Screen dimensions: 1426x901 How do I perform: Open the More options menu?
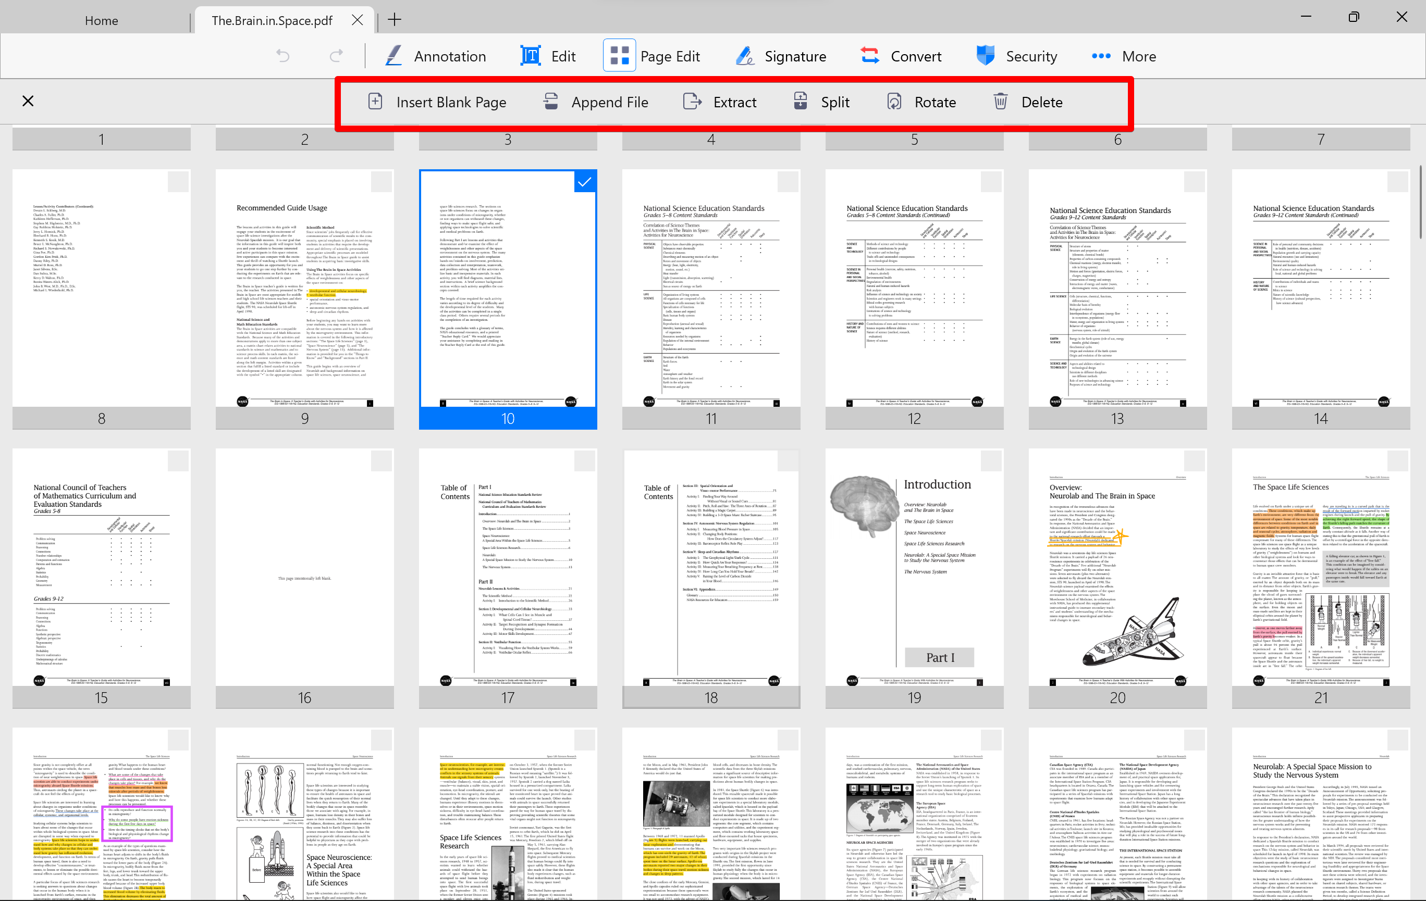[x=1123, y=56]
